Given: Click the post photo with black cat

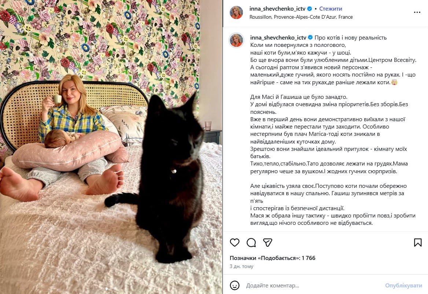Looking at the screenshot, I should point(111,147).
